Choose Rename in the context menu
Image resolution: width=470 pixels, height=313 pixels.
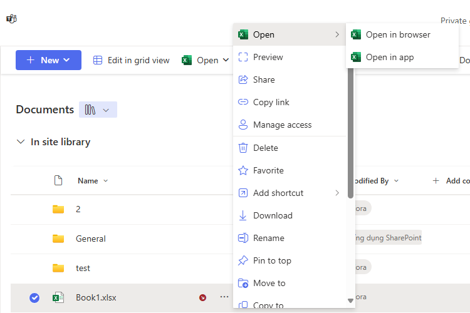290,238
